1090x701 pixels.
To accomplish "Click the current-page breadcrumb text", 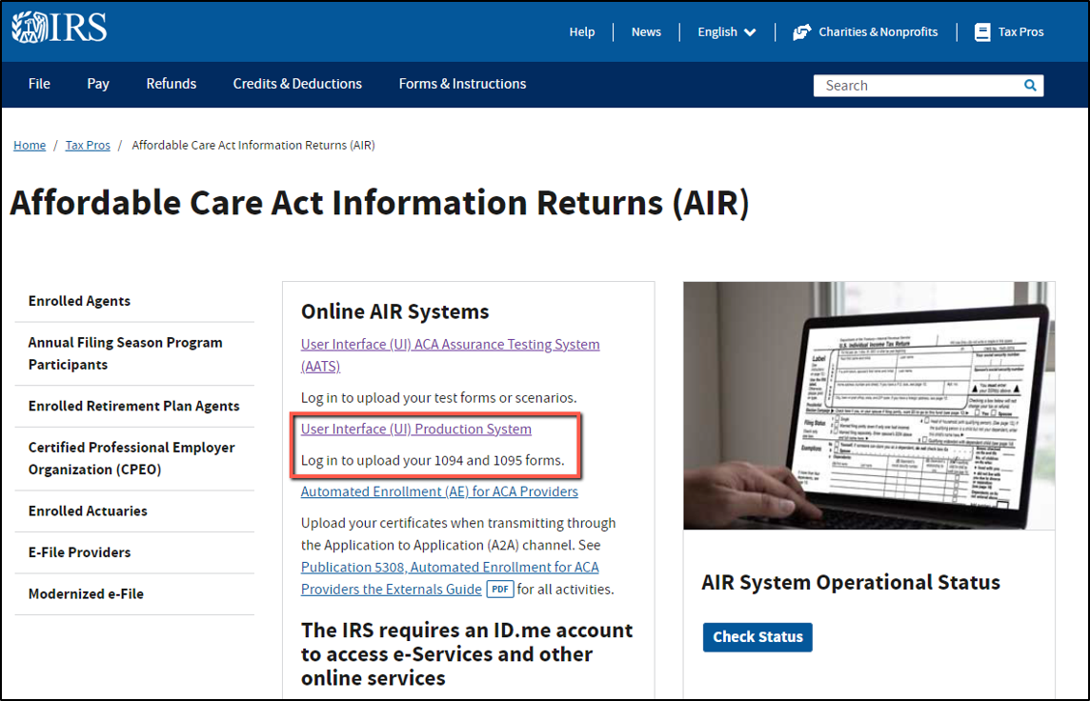I will 253,145.
